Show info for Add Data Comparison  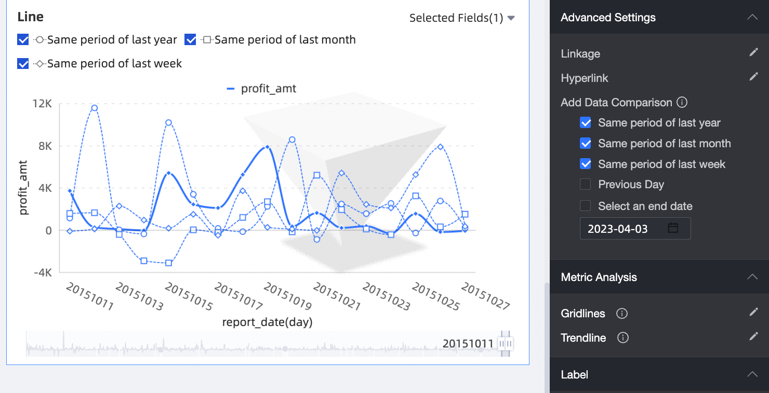coord(682,102)
